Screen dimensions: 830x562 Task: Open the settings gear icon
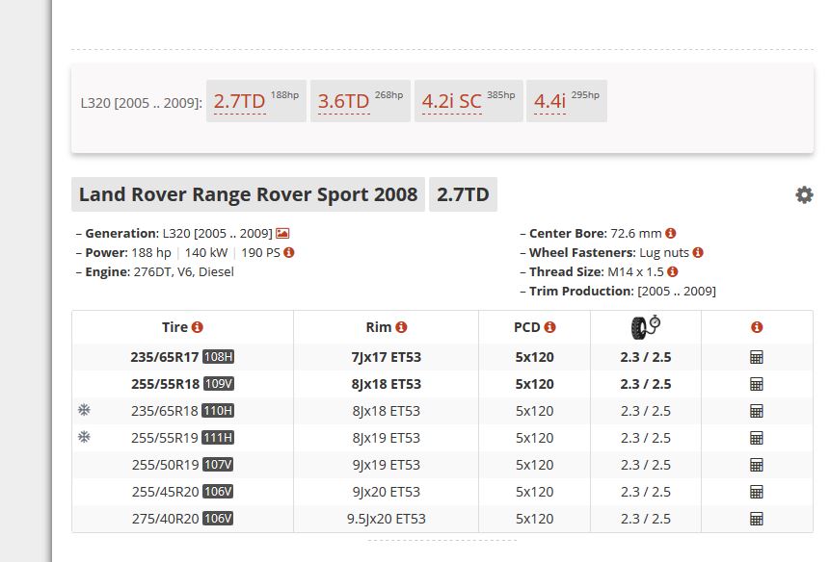804,195
